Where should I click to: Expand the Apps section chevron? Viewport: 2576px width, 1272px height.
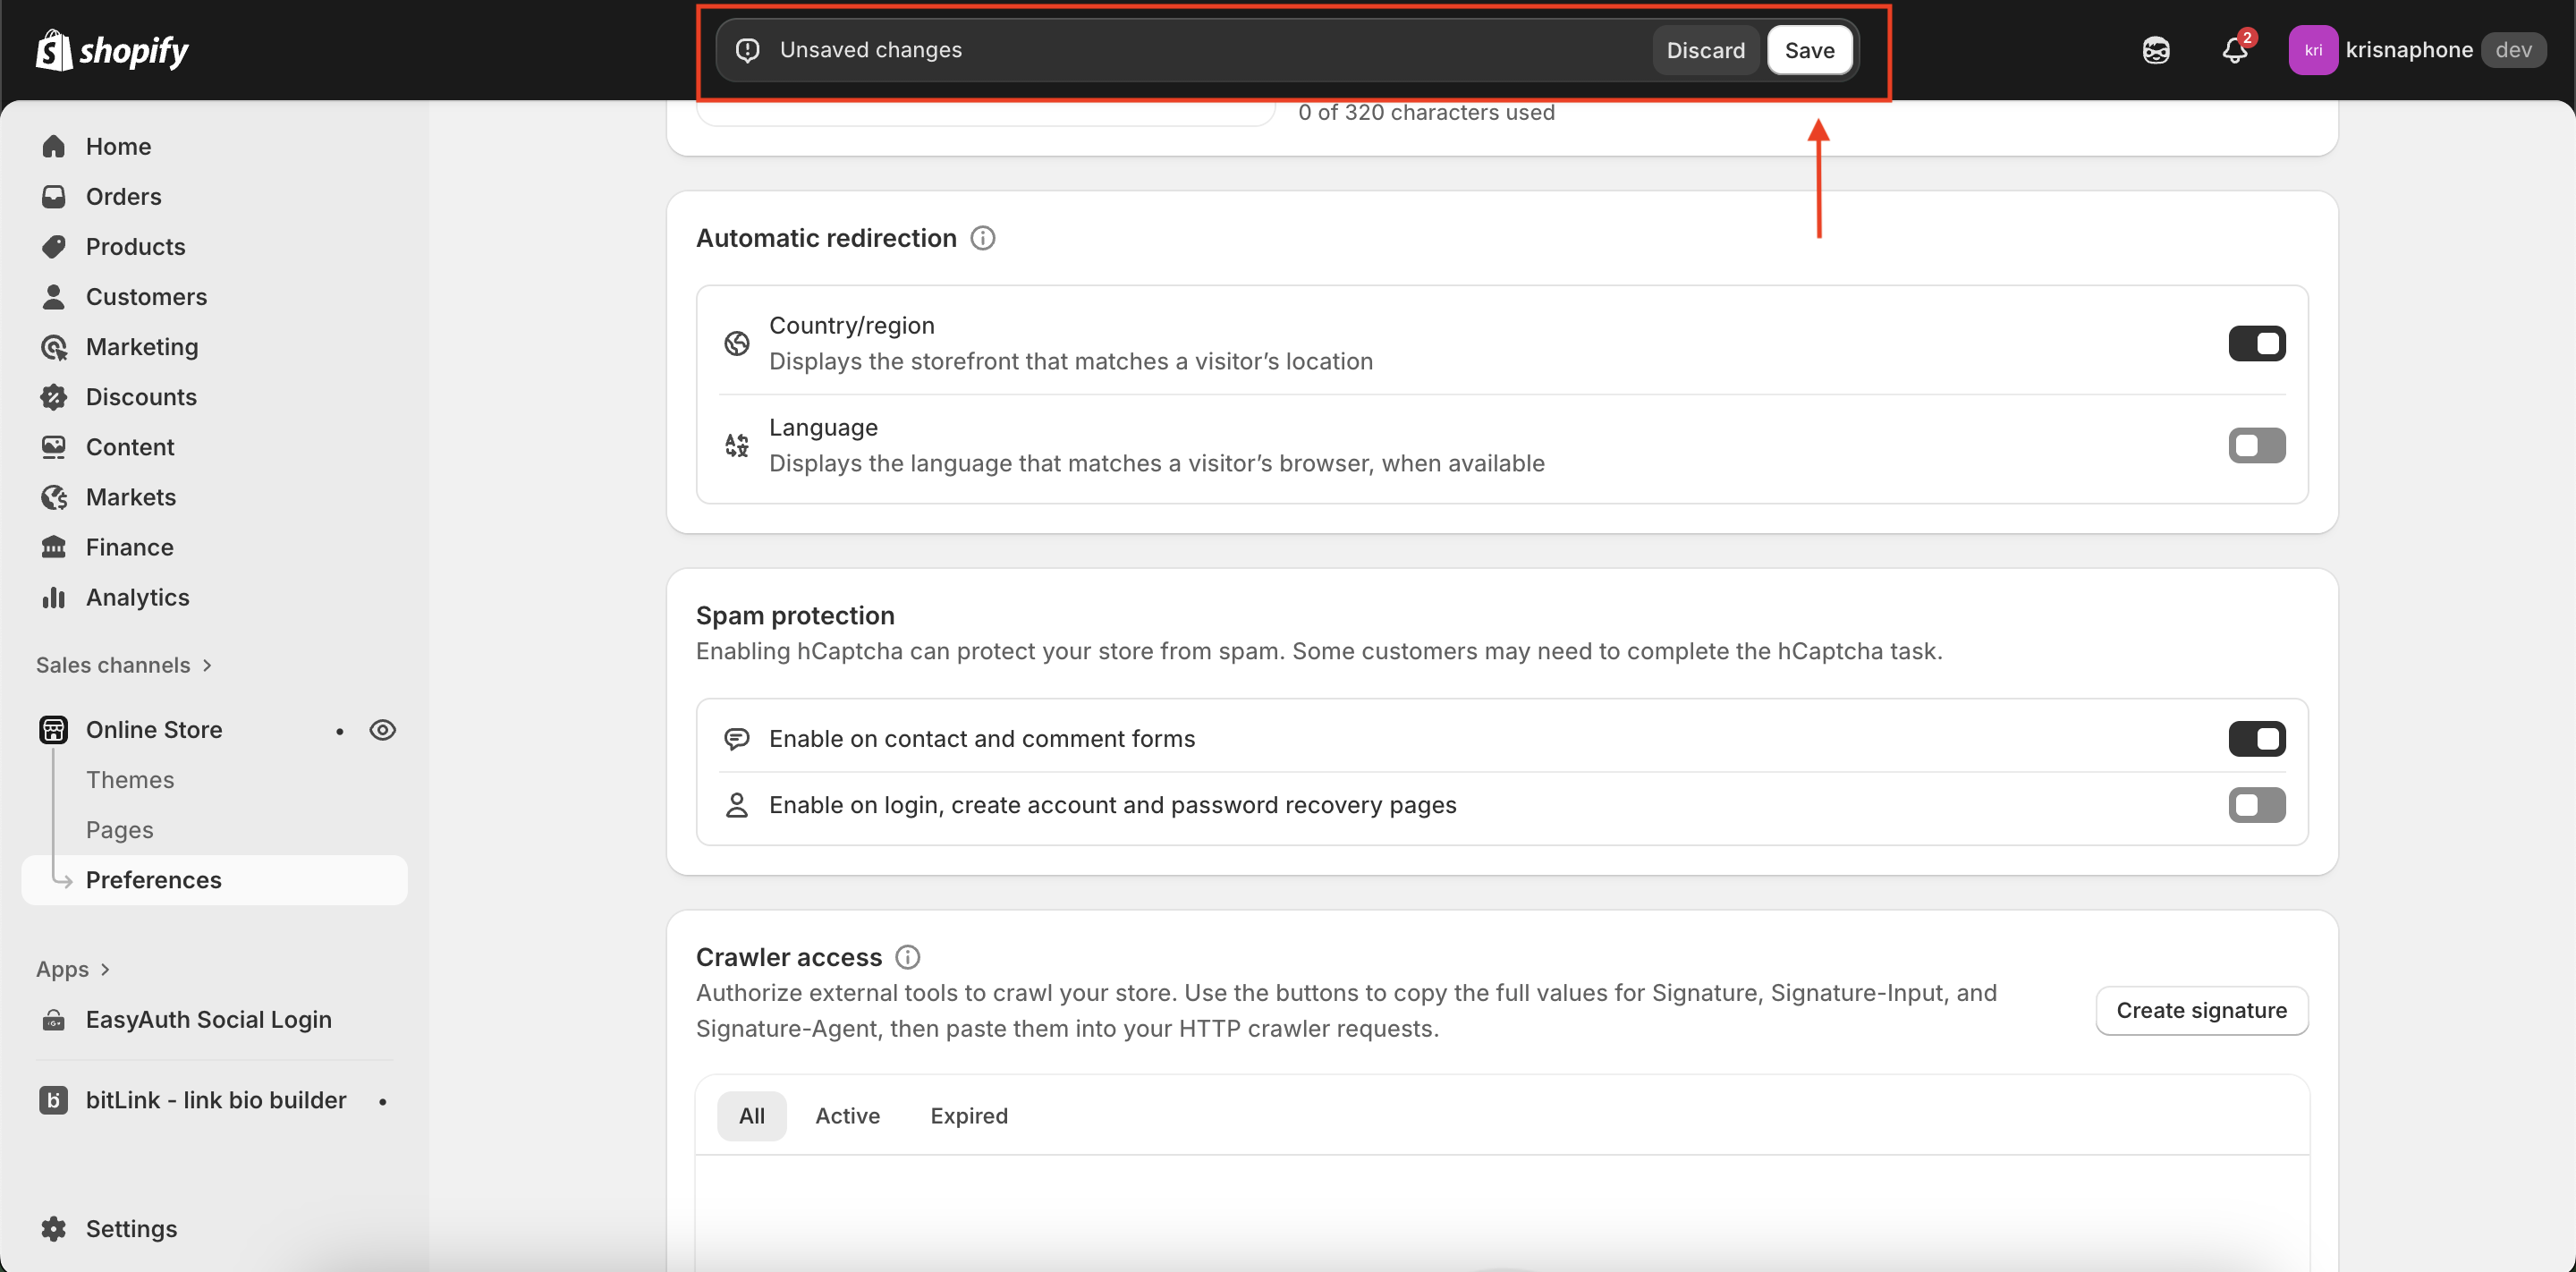click(105, 969)
